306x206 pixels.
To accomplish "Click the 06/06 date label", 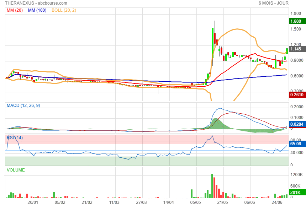I will (249, 202).
